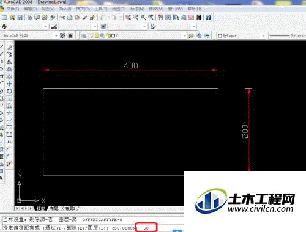Toggle layer 0 freeze sun icon

(97, 36)
